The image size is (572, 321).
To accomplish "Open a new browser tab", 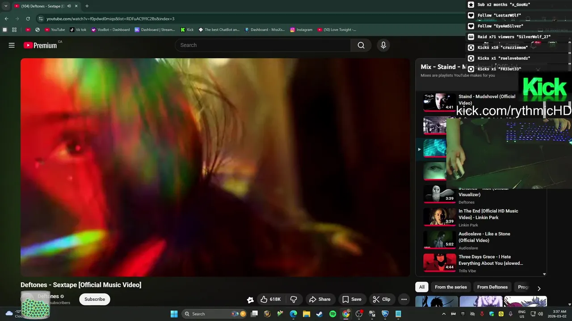I will point(87,6).
